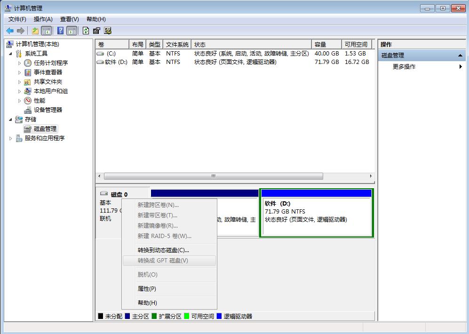Sort by the 卷 column header
Screen dimensions: 469x334
[112, 44]
